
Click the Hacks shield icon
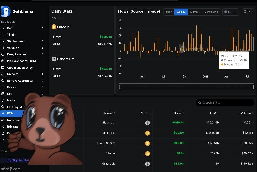[3, 100]
